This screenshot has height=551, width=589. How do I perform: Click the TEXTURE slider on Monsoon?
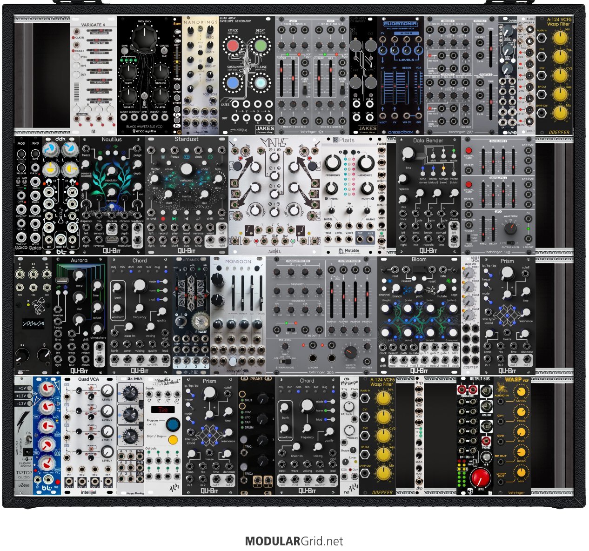[260, 293]
